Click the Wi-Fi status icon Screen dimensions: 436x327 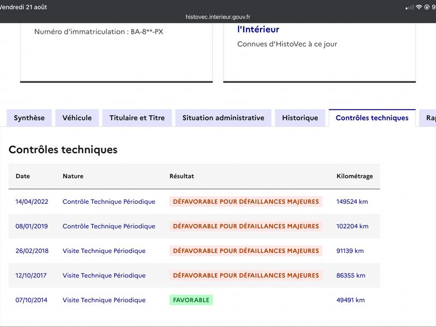[419, 7]
